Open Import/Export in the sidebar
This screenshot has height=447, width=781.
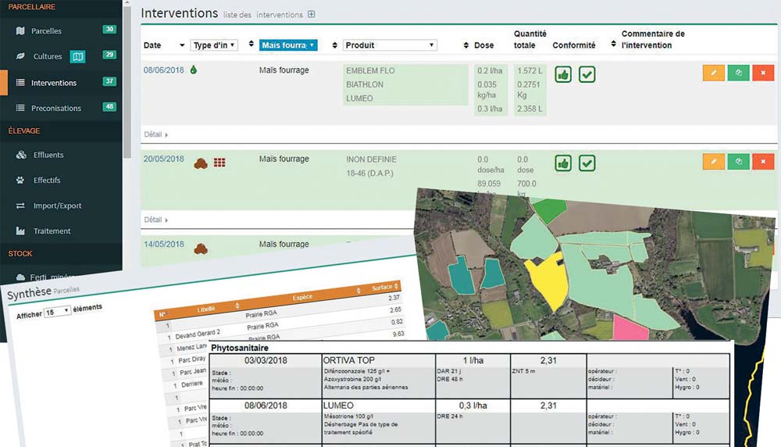57,206
